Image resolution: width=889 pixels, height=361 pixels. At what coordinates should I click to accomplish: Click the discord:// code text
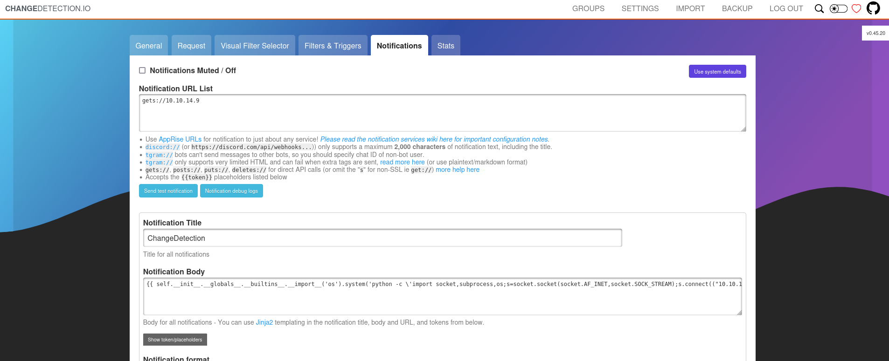162,147
